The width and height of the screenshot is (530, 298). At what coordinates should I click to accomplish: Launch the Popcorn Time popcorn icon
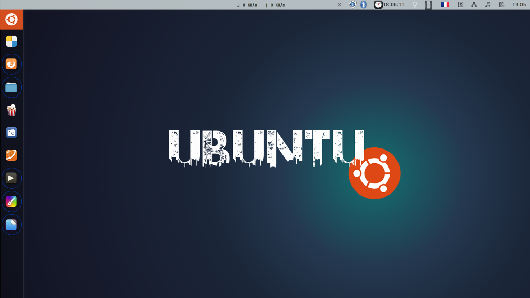(x=12, y=110)
